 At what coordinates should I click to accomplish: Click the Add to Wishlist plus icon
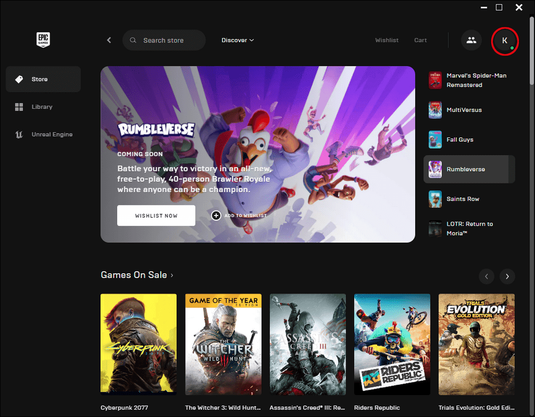216,215
